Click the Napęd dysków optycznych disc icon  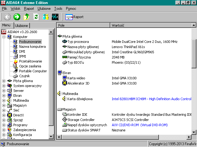click(x=65, y=125)
